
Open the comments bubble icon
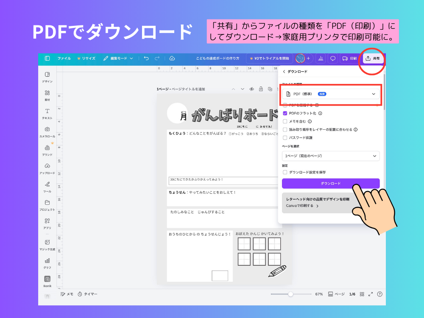click(x=332, y=59)
